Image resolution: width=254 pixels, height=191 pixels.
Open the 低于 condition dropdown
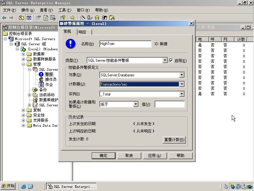click(x=136, y=104)
